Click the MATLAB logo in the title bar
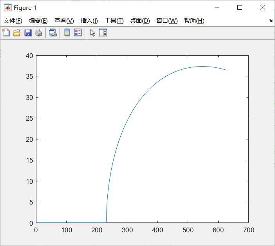 (x=8, y=8)
